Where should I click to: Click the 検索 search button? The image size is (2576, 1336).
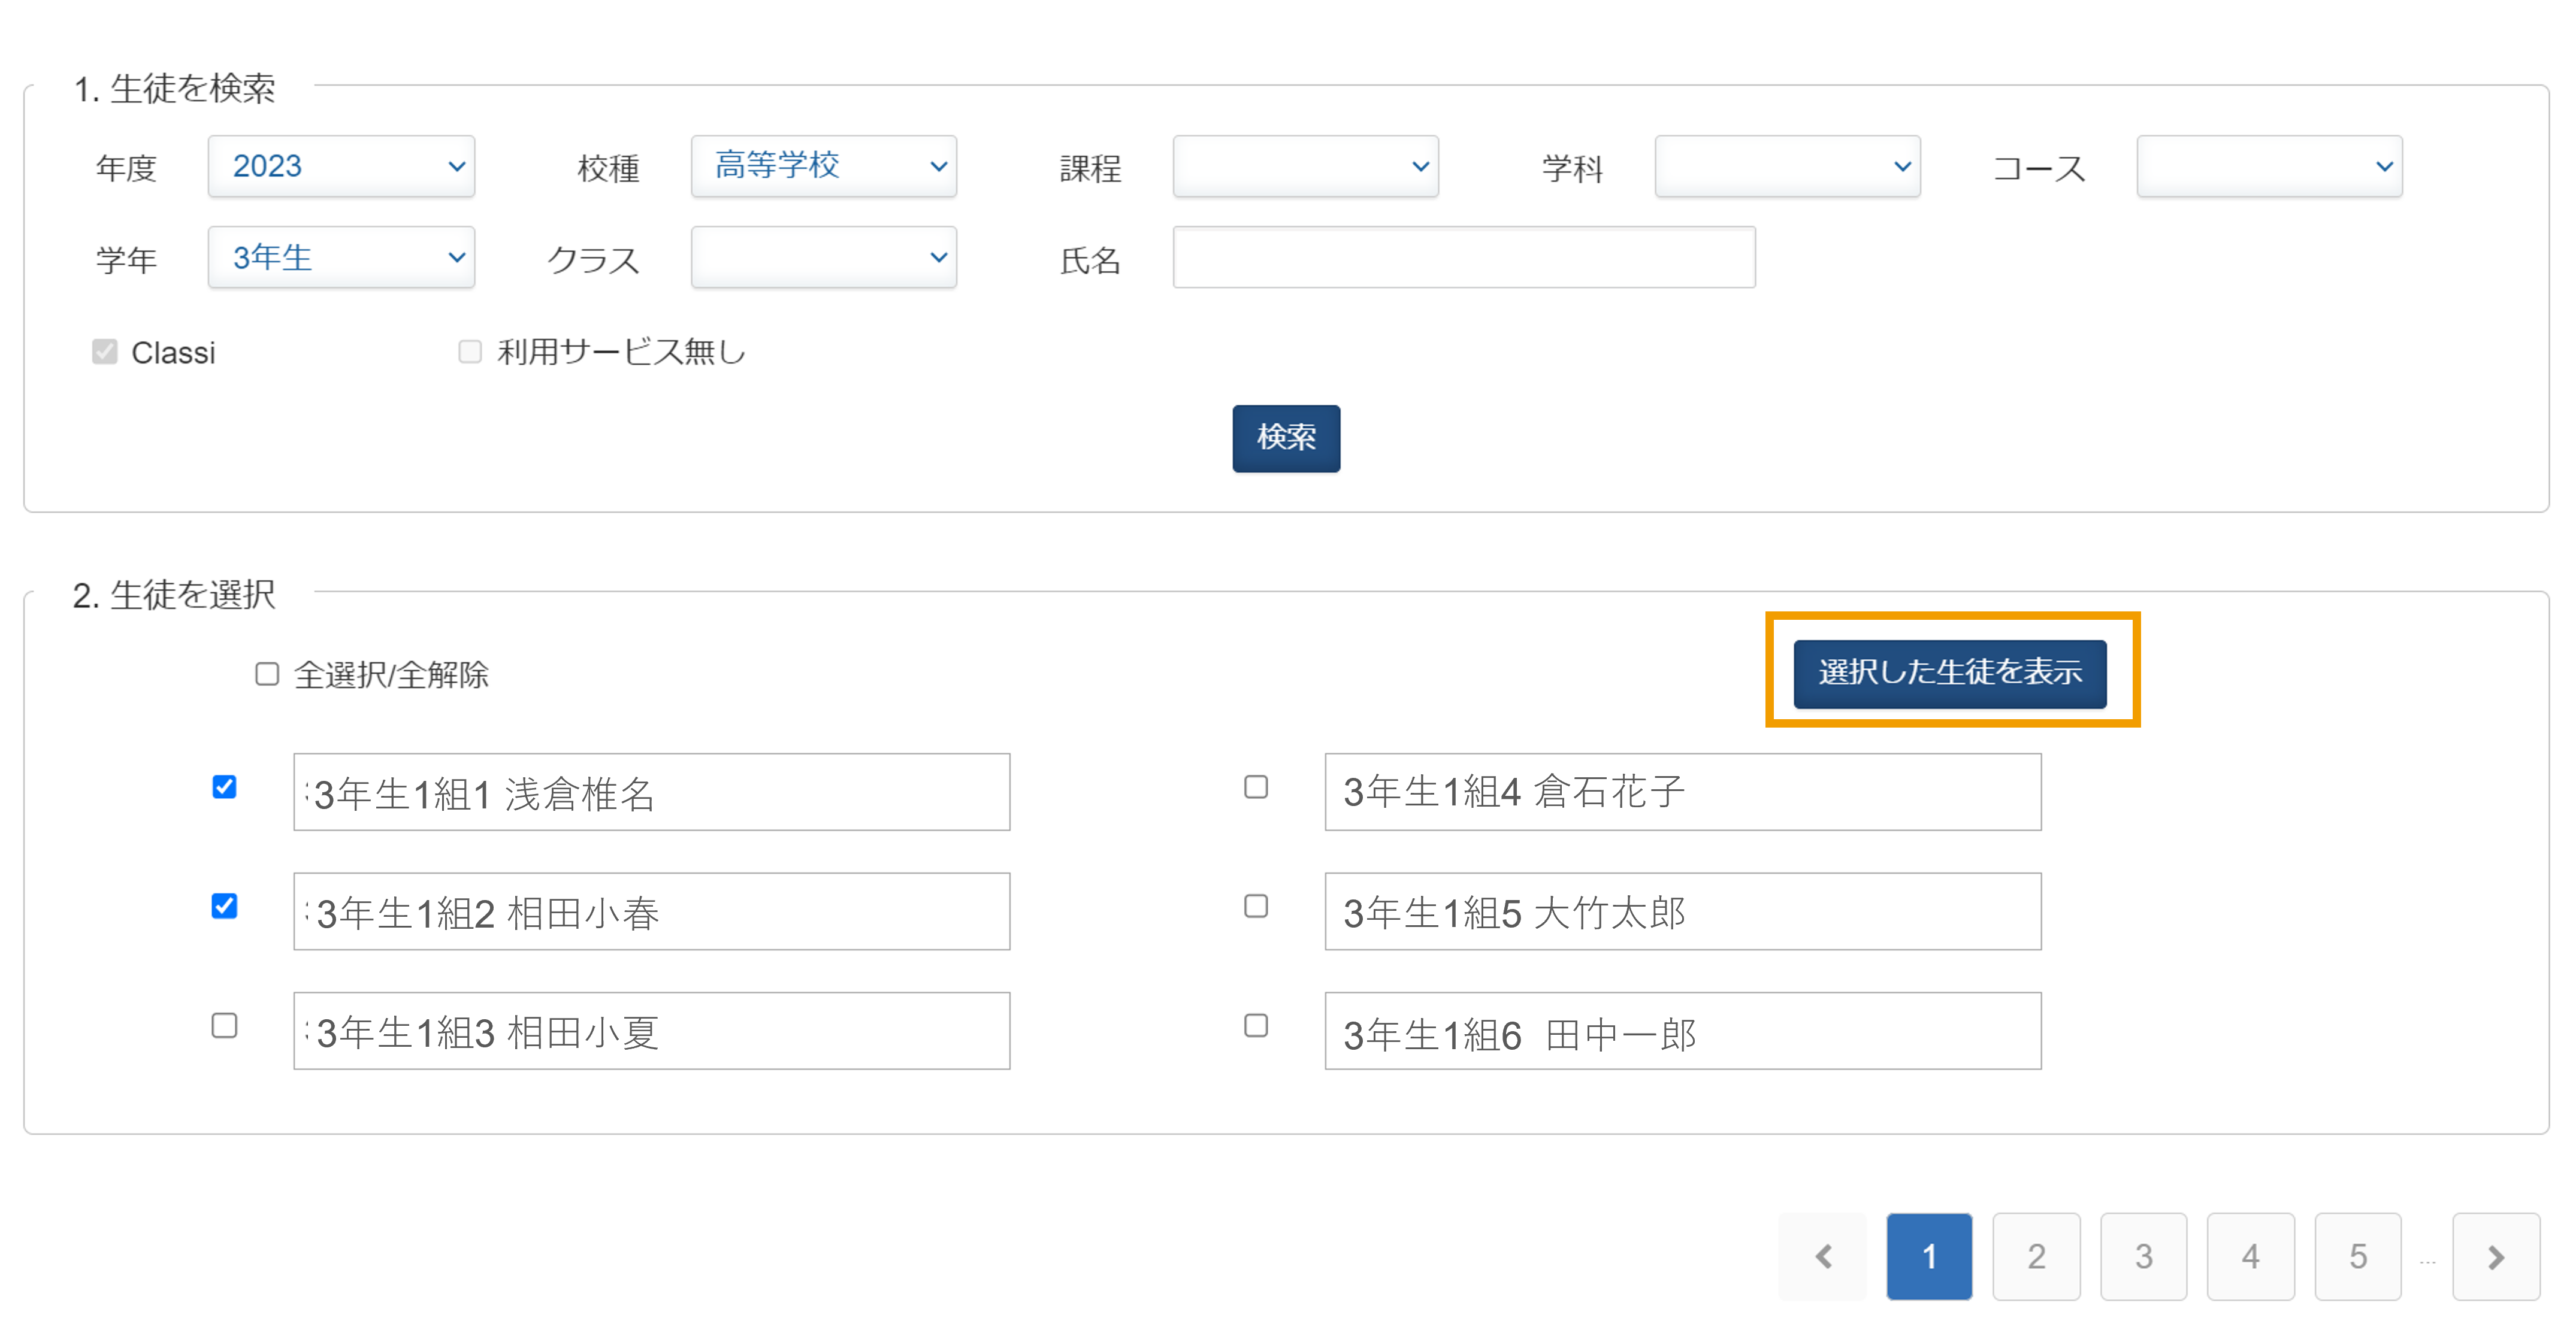coord(1286,438)
